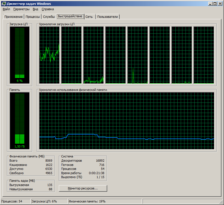Screen dimensions: 224x205
Task: Click the fifth CPU core graph with the spike
Action: [x=138, y=55]
